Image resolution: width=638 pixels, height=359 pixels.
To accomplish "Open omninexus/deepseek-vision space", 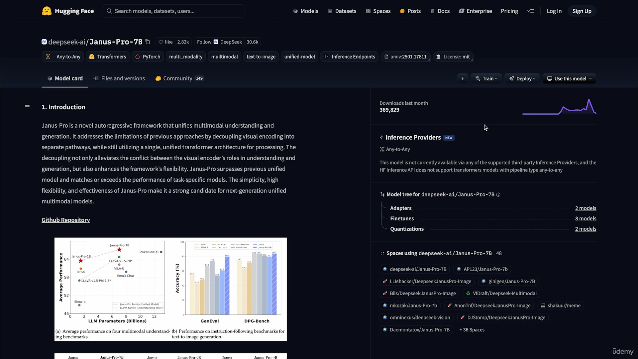I will click(416, 318).
